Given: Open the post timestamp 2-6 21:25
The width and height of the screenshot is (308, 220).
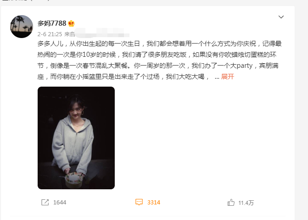Looking at the screenshot, I should coord(50,34).
